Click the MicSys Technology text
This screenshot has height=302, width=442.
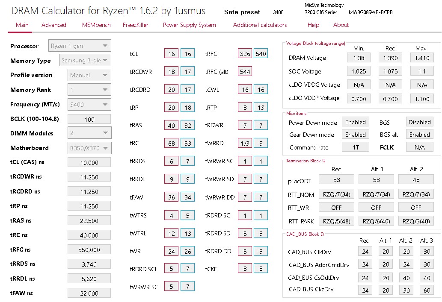[324, 5]
